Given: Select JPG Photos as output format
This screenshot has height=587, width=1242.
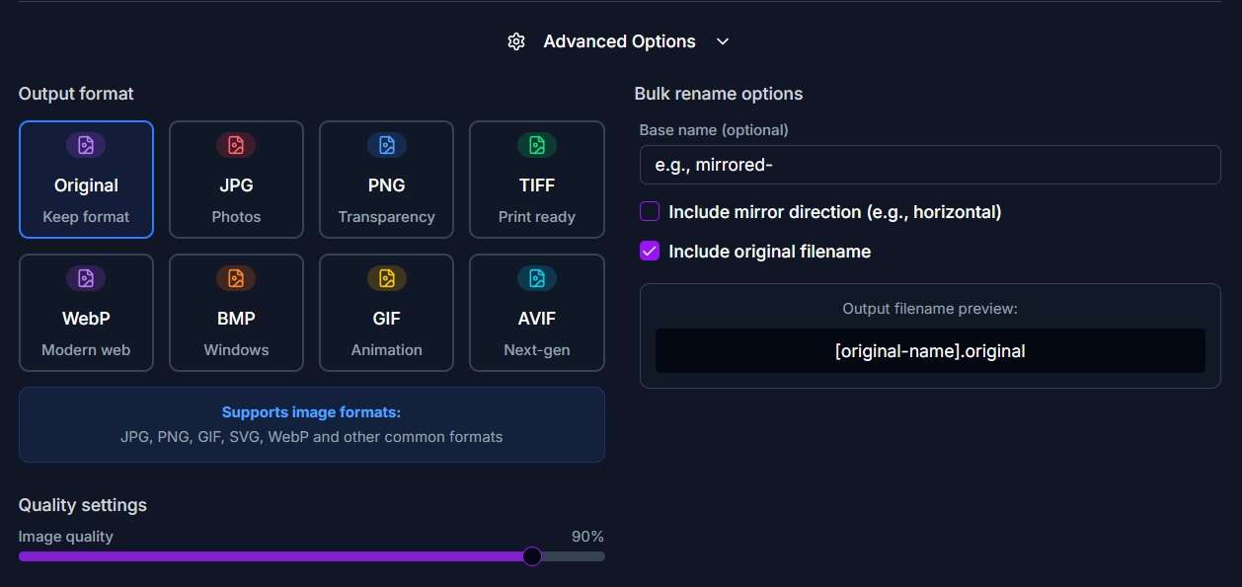Looking at the screenshot, I should coord(236,180).
